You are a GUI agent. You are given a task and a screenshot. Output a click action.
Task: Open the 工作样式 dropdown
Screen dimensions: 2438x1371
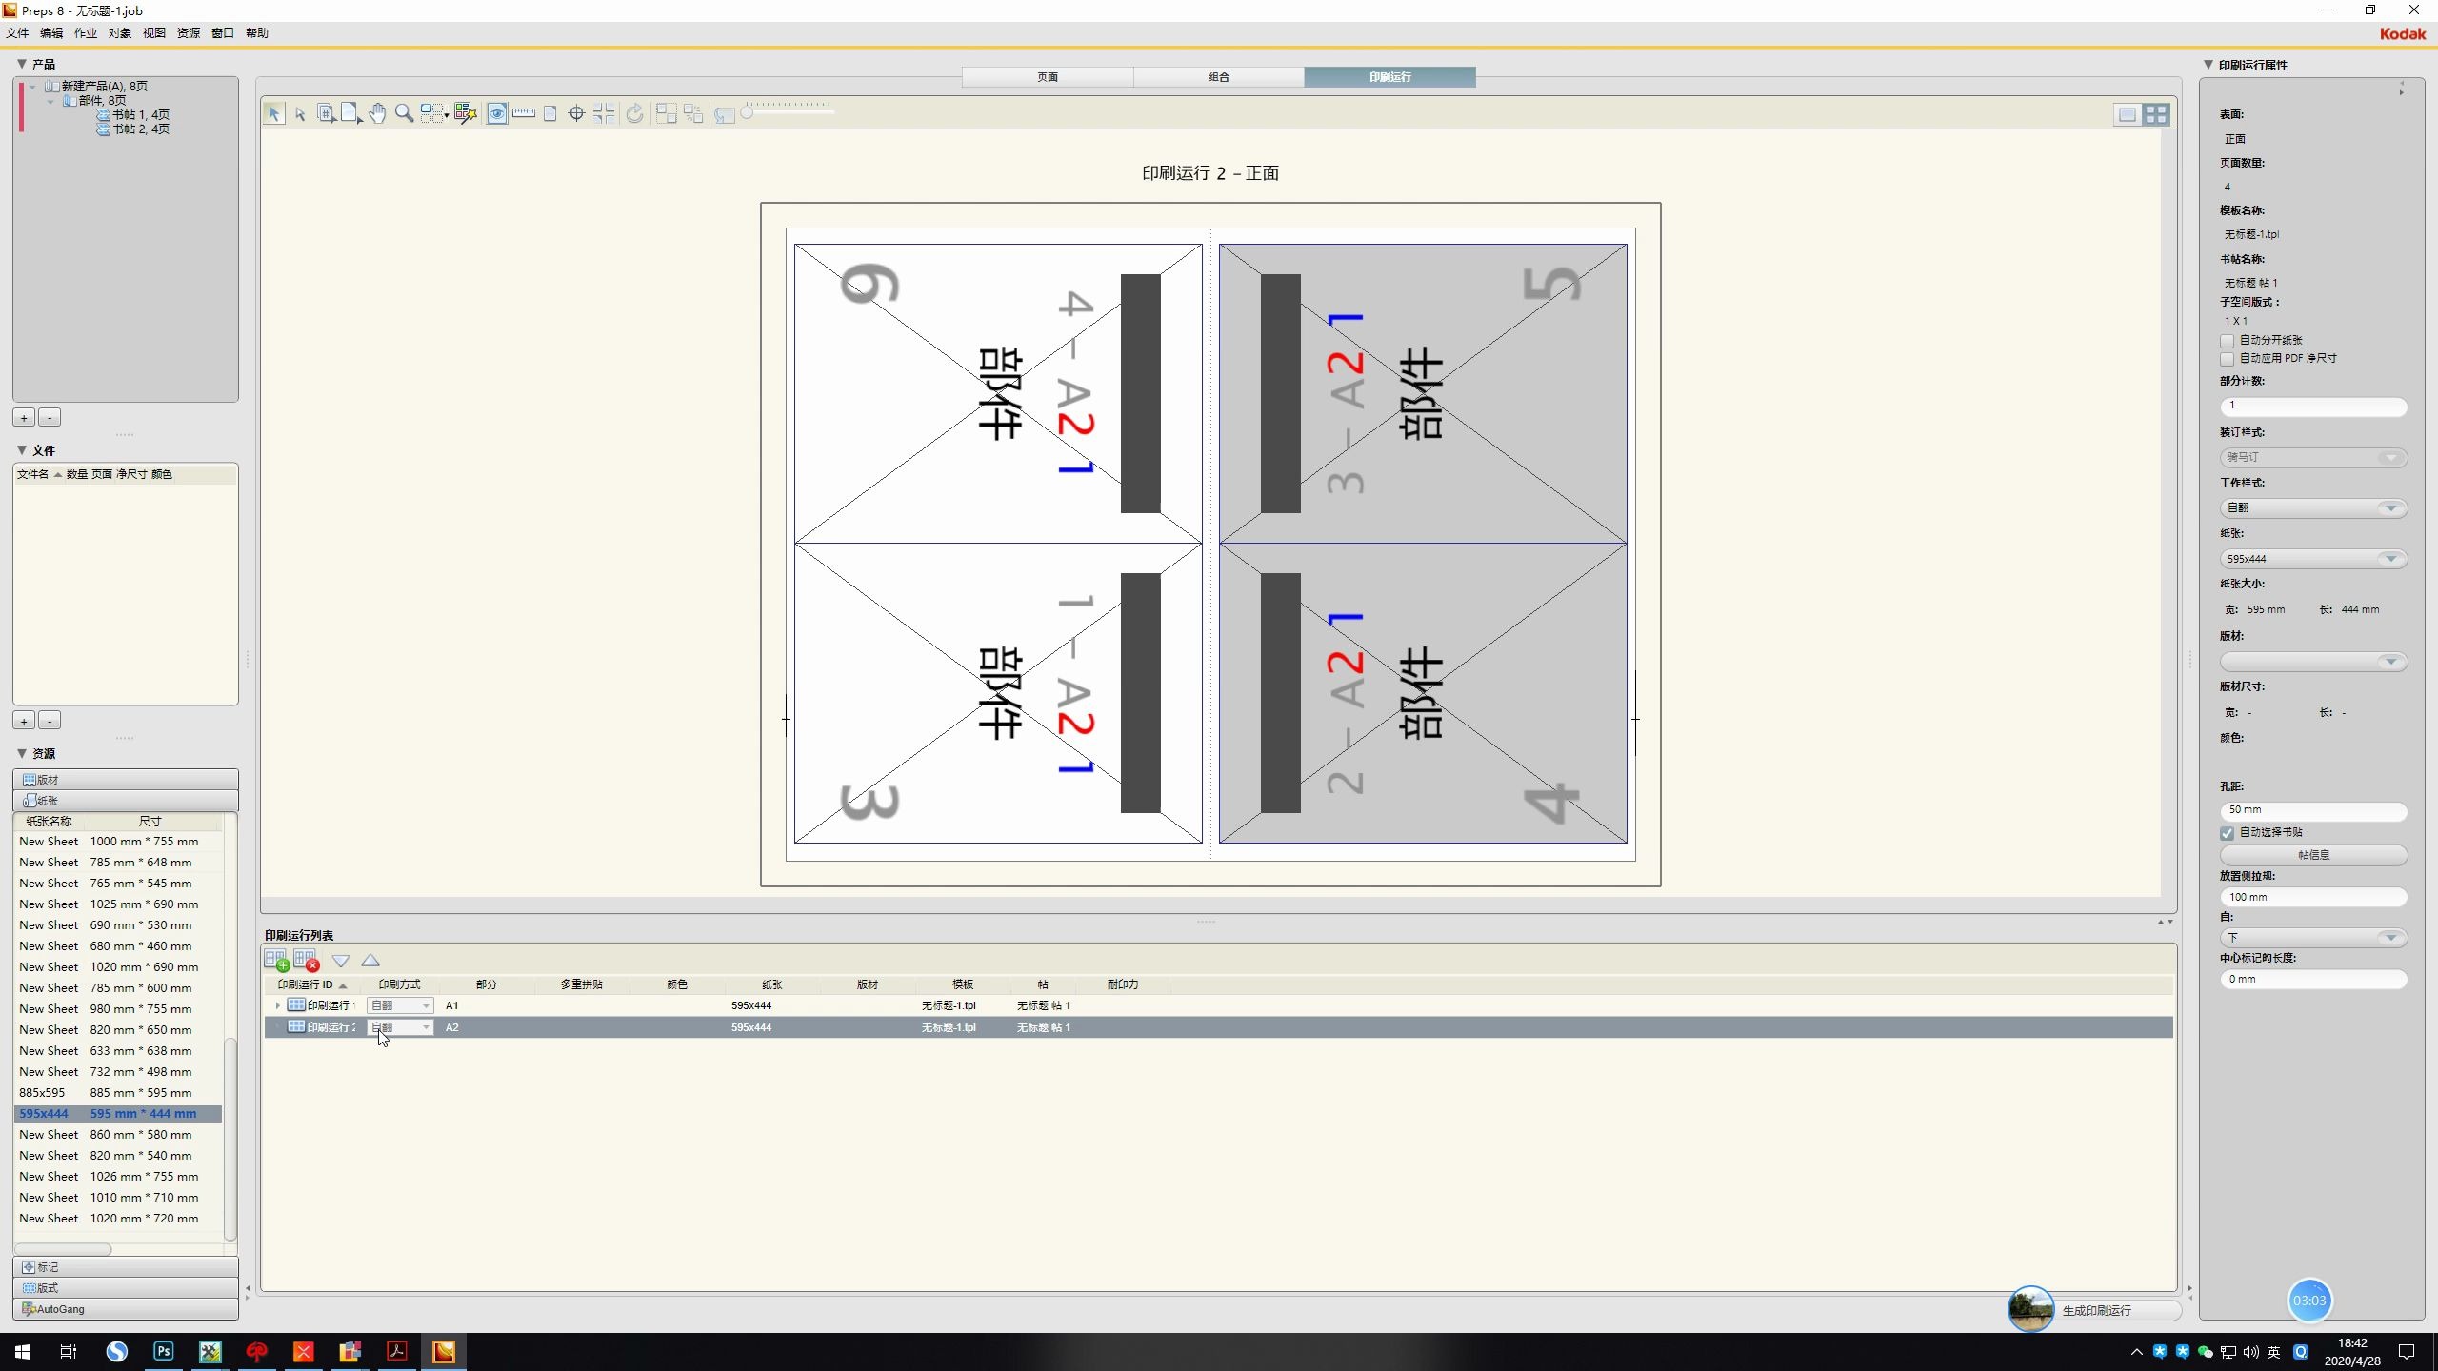[2313, 508]
